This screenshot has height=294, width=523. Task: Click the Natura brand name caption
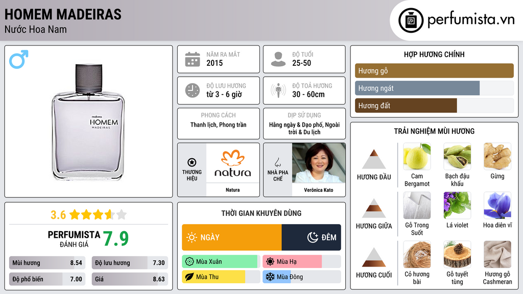pyautogui.click(x=233, y=190)
